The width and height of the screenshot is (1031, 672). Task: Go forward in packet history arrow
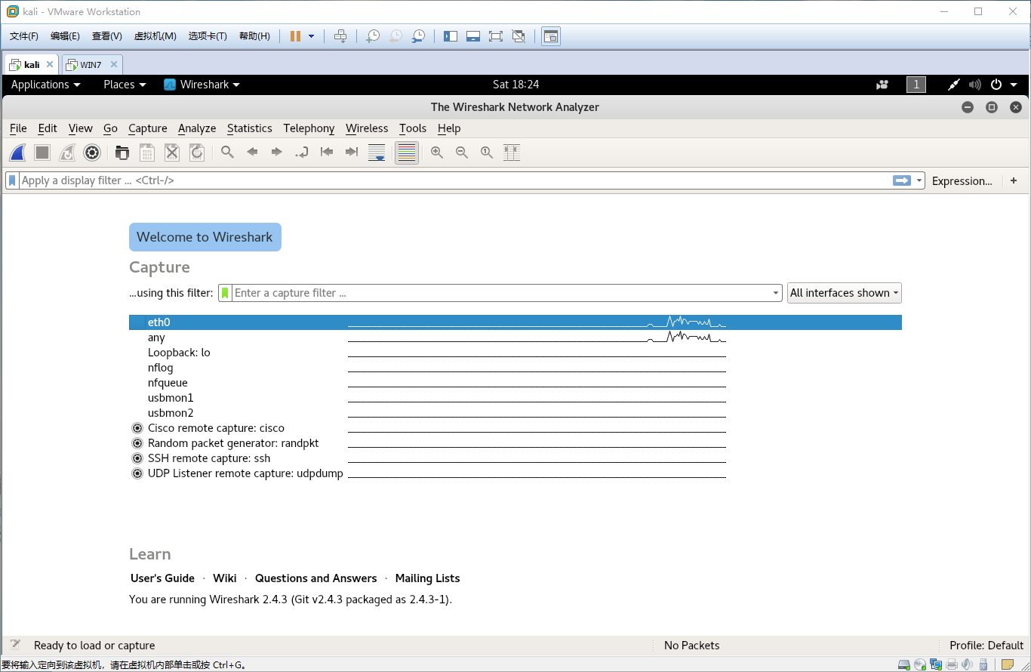tap(277, 153)
